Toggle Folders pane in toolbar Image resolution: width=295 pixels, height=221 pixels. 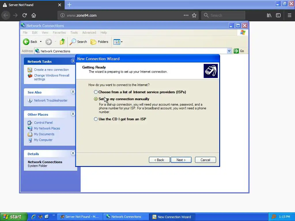click(x=99, y=42)
